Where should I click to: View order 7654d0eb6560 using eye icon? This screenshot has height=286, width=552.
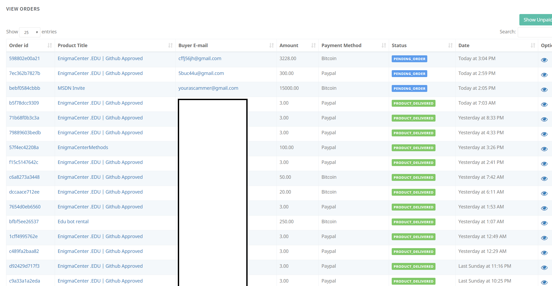pyautogui.click(x=544, y=208)
